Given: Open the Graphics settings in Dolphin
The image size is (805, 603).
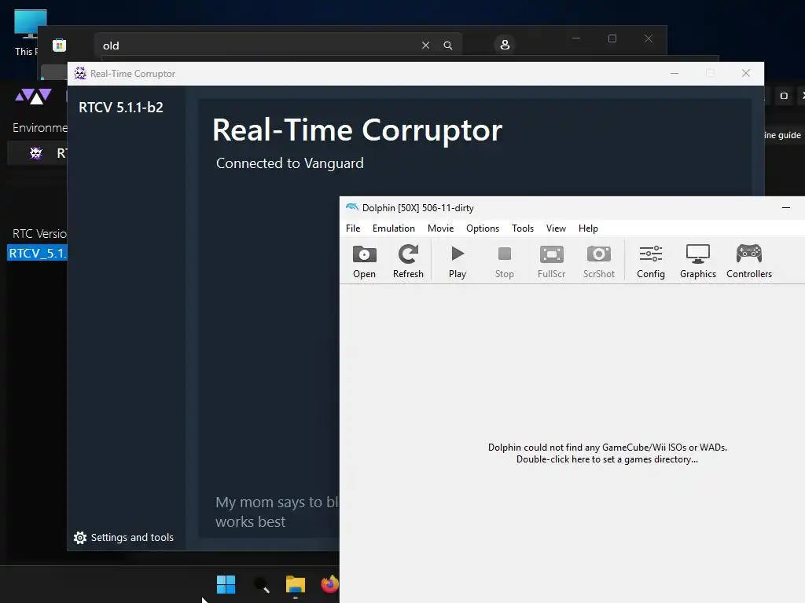Looking at the screenshot, I should click(x=698, y=261).
